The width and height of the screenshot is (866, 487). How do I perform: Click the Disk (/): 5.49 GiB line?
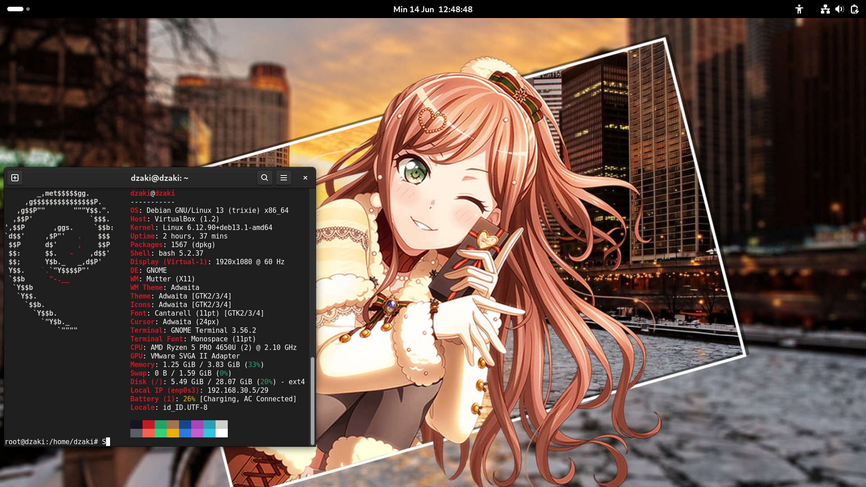point(217,382)
